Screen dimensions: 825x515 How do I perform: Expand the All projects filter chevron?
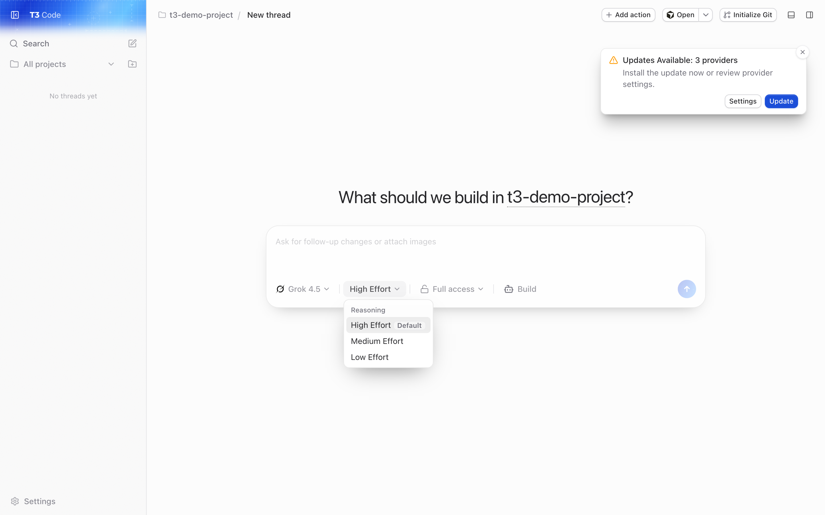(x=111, y=64)
